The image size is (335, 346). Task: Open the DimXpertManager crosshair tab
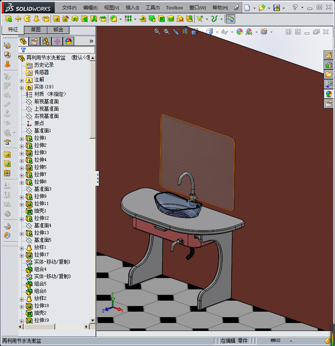[x=57, y=41]
